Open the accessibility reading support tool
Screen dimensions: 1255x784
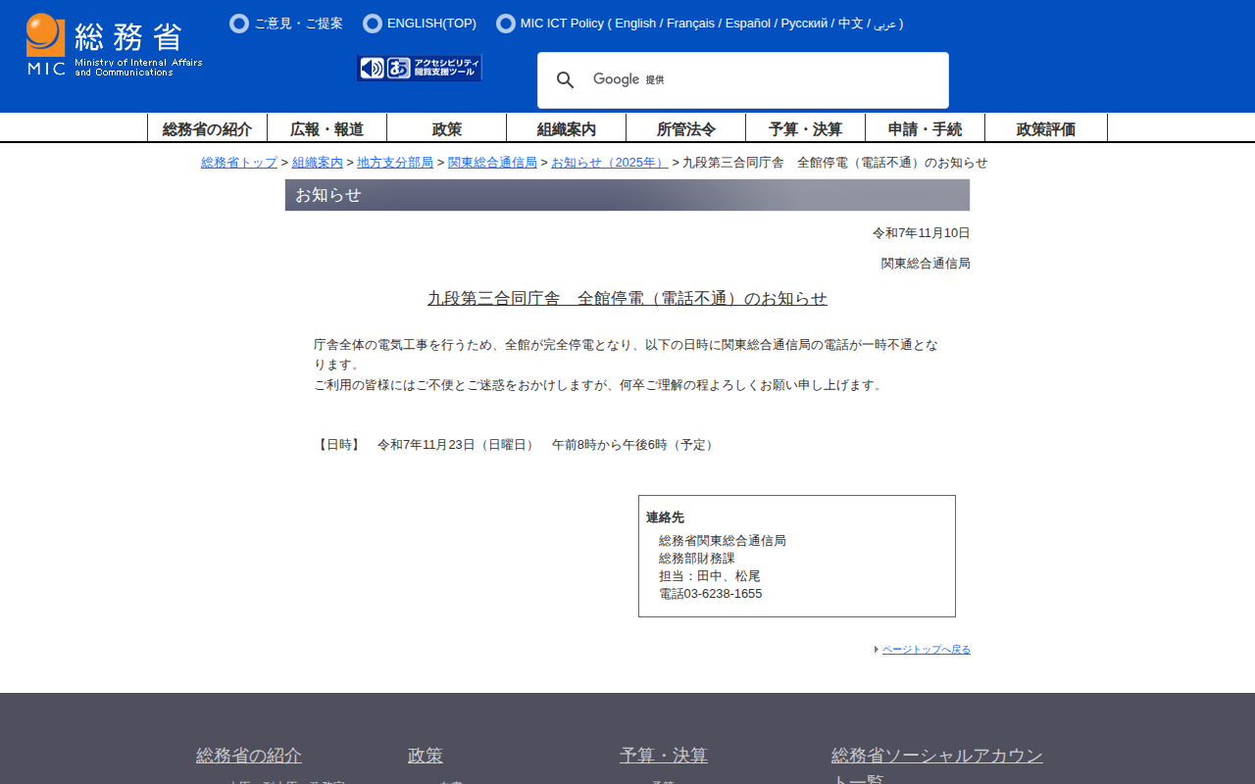420,68
